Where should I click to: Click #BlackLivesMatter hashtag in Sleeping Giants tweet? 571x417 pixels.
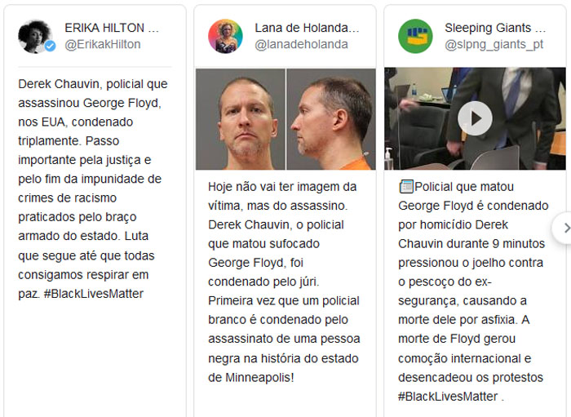[448, 397]
